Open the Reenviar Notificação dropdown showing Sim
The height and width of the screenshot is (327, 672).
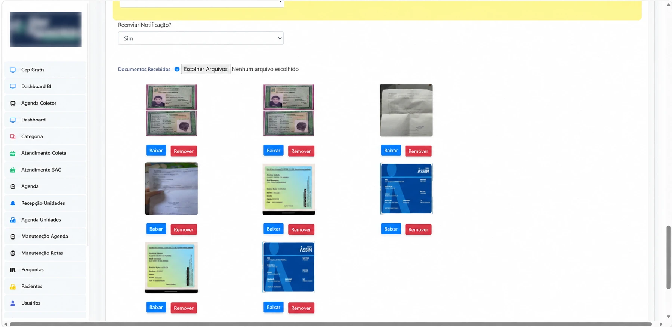201,38
